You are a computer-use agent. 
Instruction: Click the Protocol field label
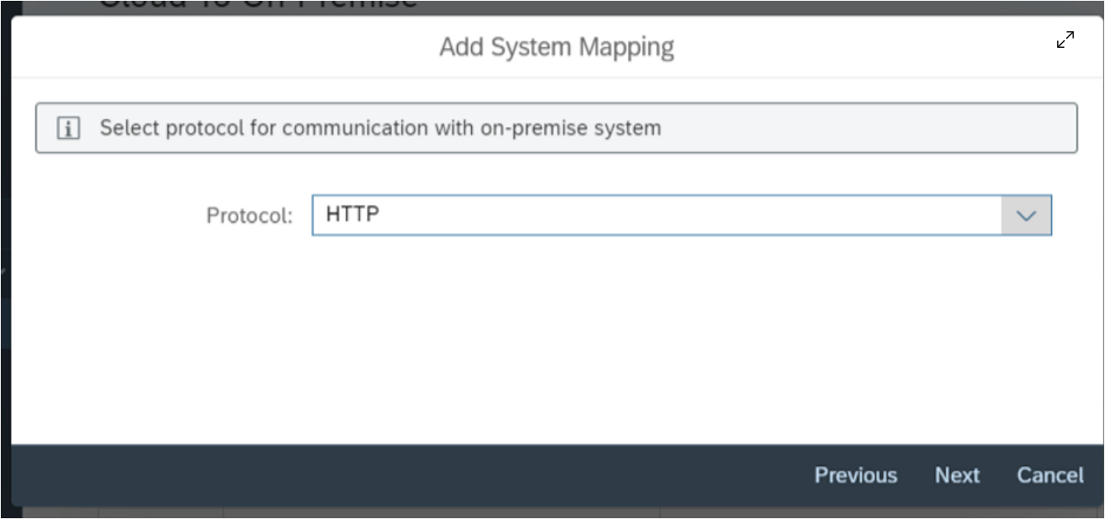point(249,216)
